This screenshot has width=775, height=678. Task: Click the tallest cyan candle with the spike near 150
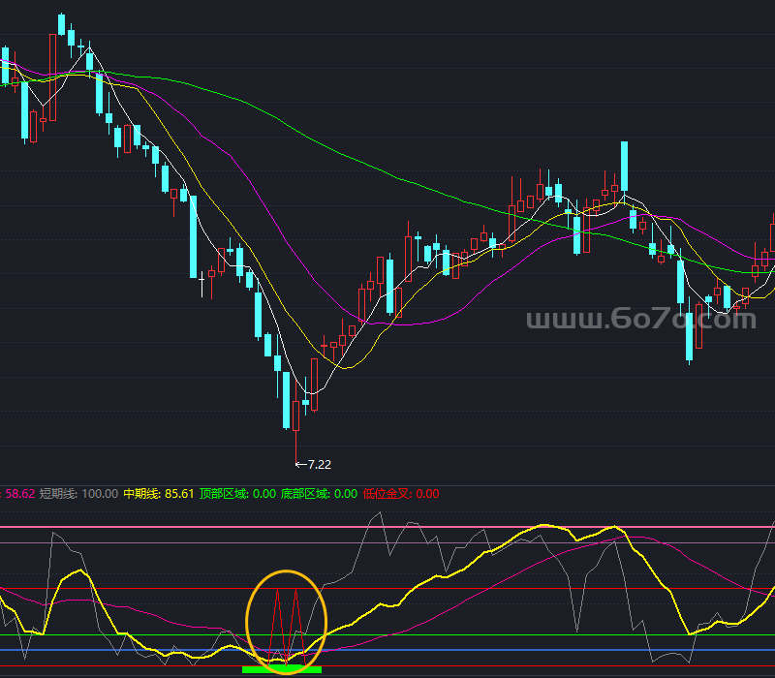[x=624, y=168]
